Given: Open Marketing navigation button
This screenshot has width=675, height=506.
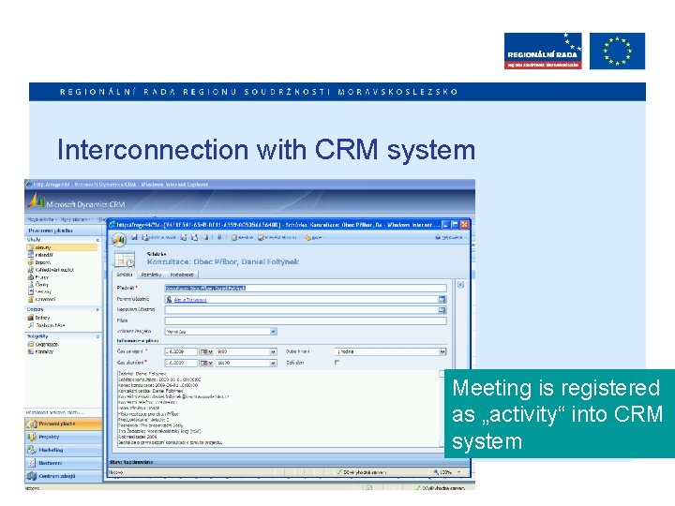Looking at the screenshot, I should tap(64, 450).
